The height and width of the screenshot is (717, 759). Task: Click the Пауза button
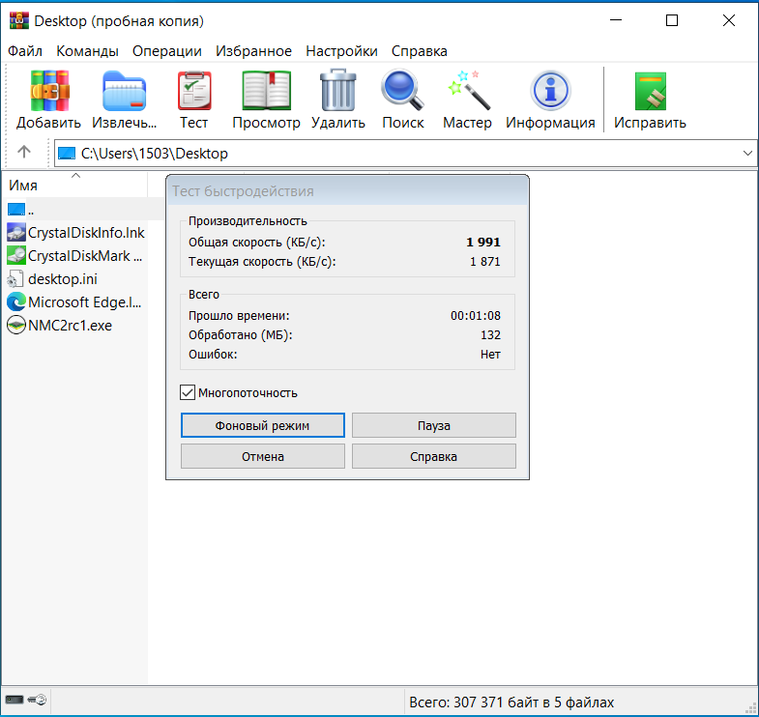(x=434, y=425)
